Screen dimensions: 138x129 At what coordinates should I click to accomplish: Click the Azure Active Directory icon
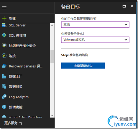click(x=4, y=116)
